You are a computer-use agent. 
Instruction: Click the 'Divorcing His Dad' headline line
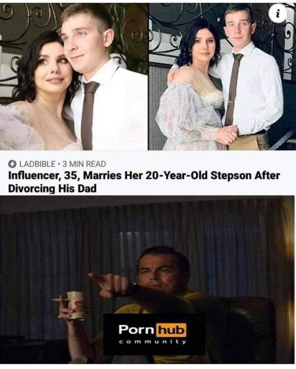pos(52,189)
